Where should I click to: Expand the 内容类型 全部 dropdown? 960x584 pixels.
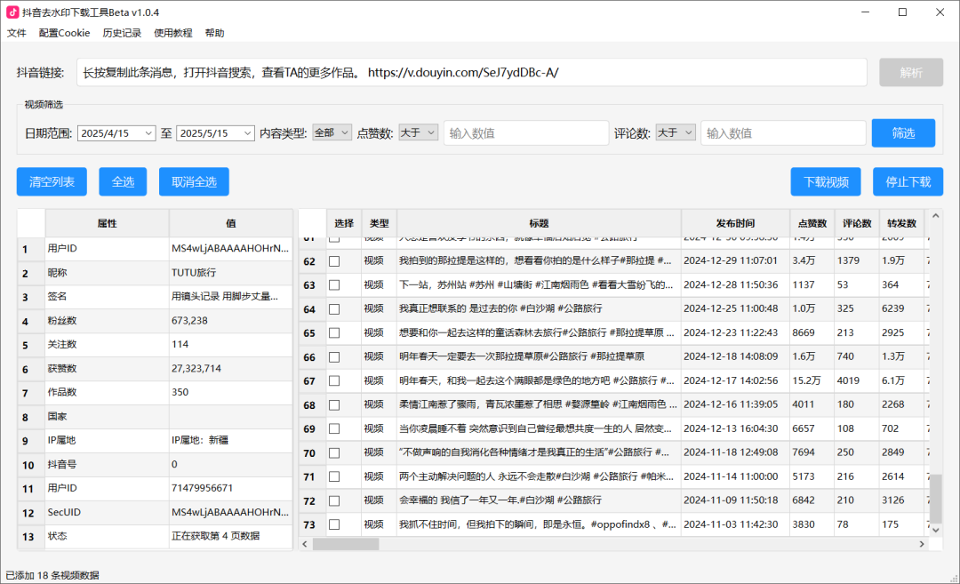pyautogui.click(x=332, y=132)
